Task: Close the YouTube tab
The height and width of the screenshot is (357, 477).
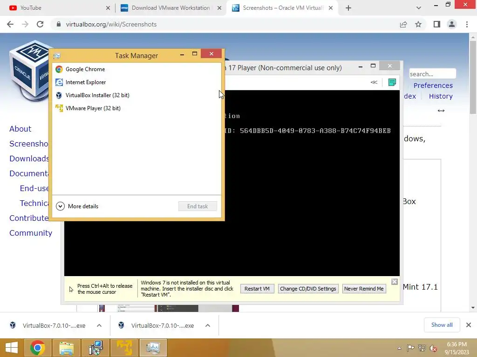Action: pyautogui.click(x=108, y=8)
